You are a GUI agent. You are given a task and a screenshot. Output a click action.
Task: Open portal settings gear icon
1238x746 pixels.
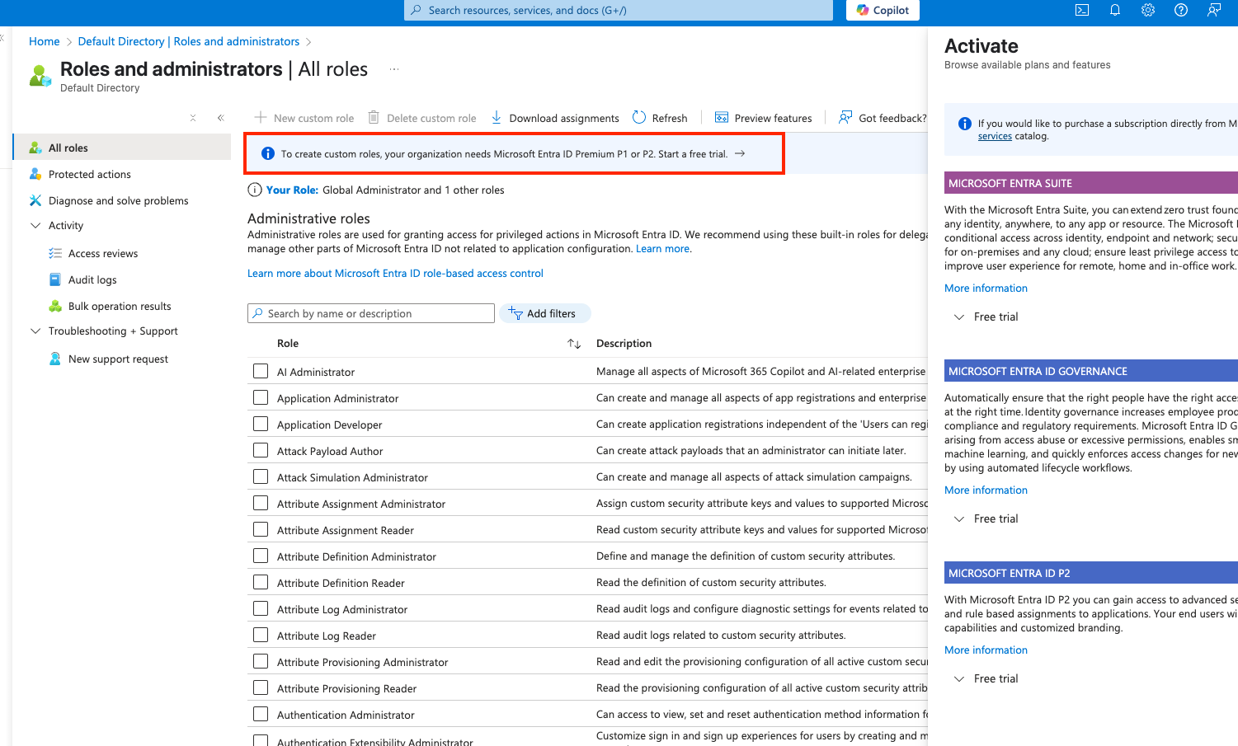coord(1148,10)
